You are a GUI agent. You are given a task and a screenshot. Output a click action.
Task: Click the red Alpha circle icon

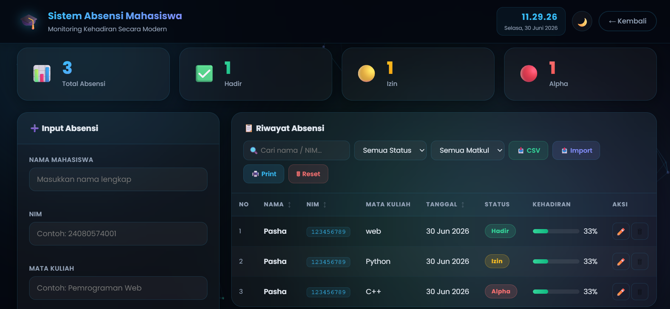pyautogui.click(x=529, y=74)
